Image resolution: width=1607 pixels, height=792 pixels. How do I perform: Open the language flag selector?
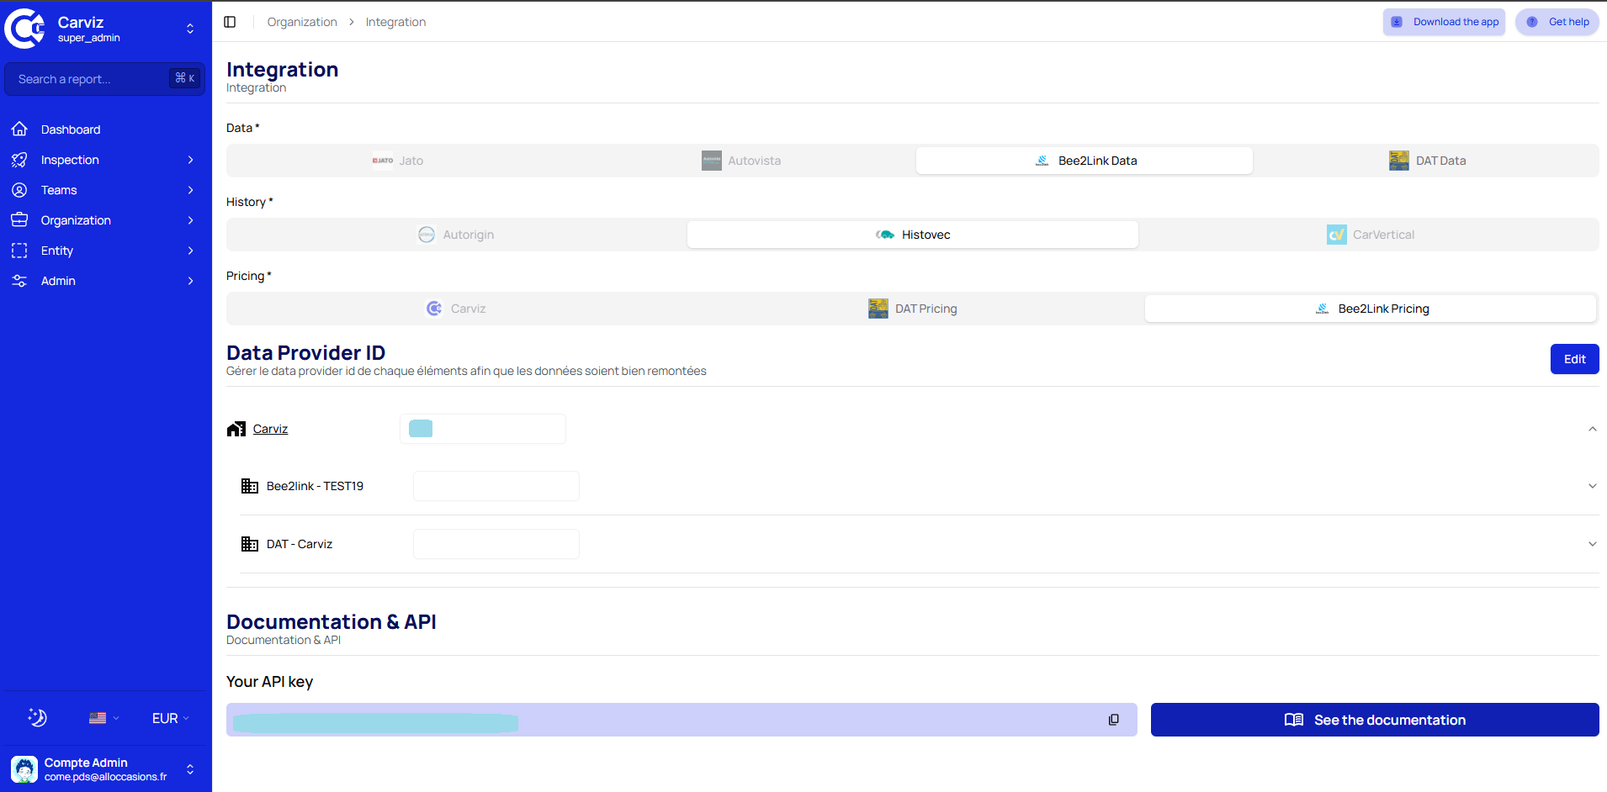click(104, 718)
